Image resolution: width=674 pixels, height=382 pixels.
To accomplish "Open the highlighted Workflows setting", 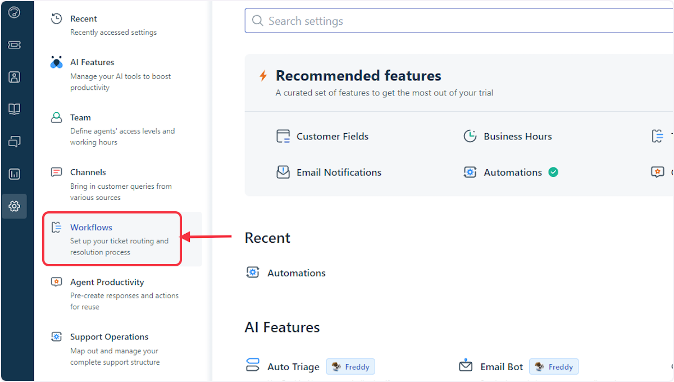I will click(x=91, y=228).
